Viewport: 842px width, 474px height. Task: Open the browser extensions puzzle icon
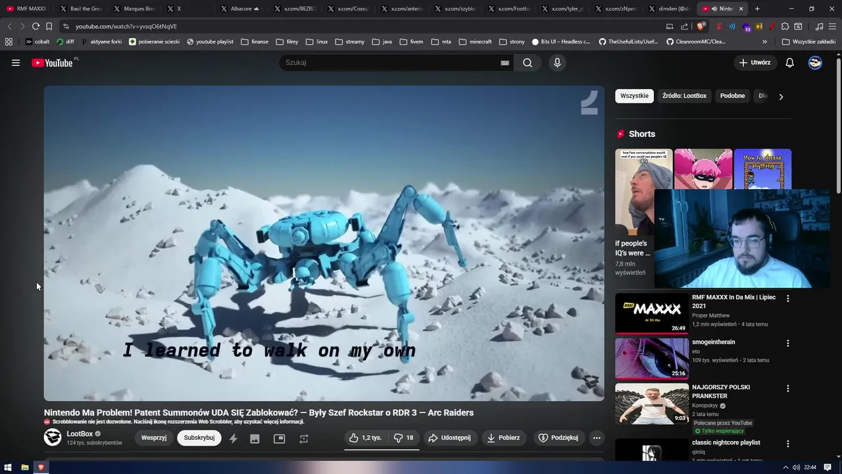785,26
